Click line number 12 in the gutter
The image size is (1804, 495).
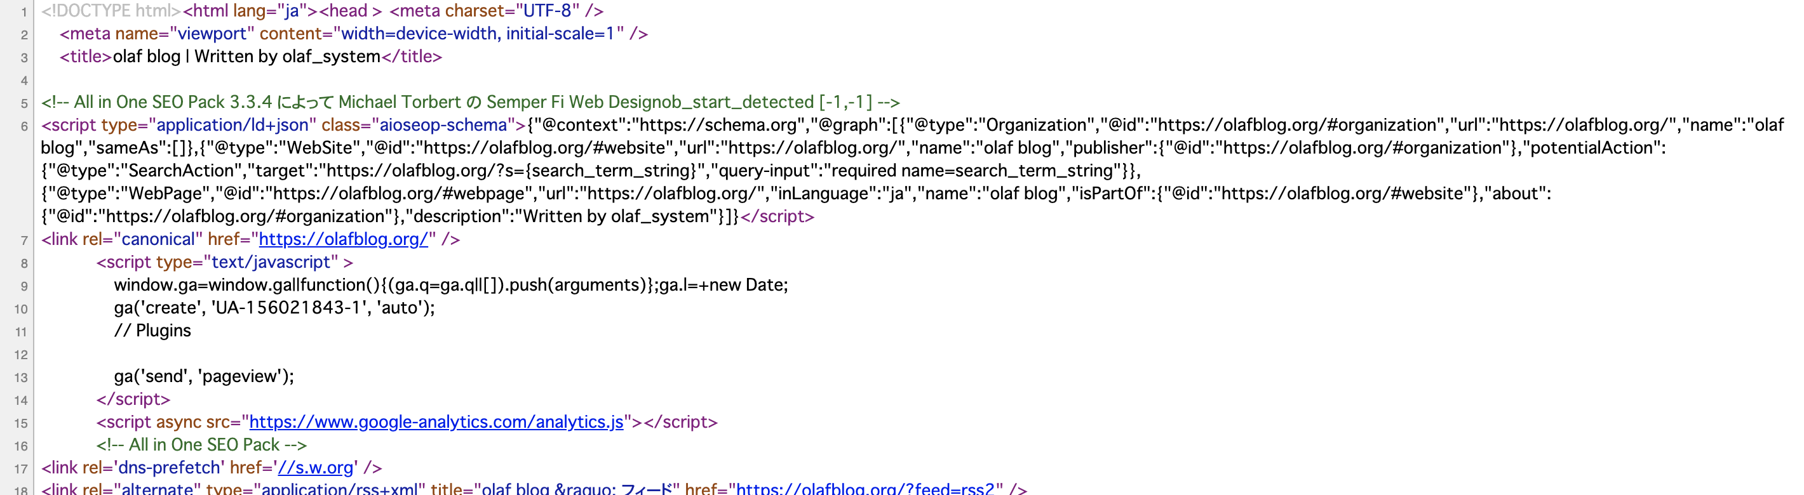pos(21,354)
